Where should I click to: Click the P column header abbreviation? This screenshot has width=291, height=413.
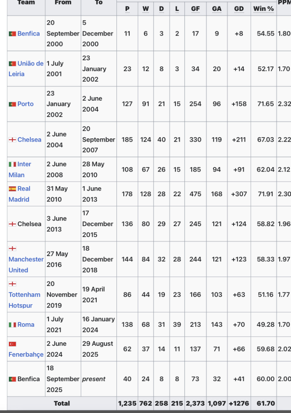[x=127, y=8]
